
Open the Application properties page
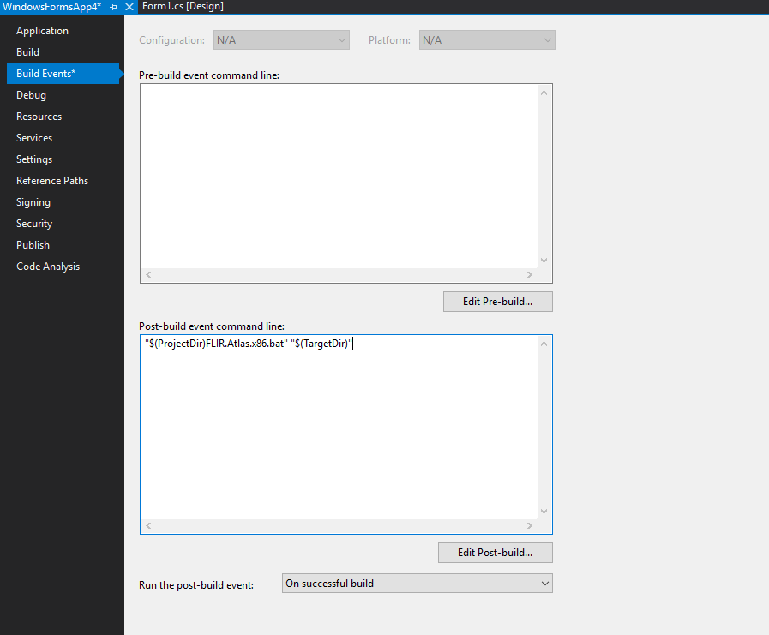click(42, 31)
